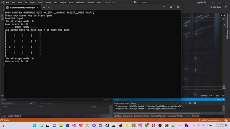Switch to the Breakpoints tab
Image resolution: width=230 pixels, height=129 pixels.
point(128,116)
